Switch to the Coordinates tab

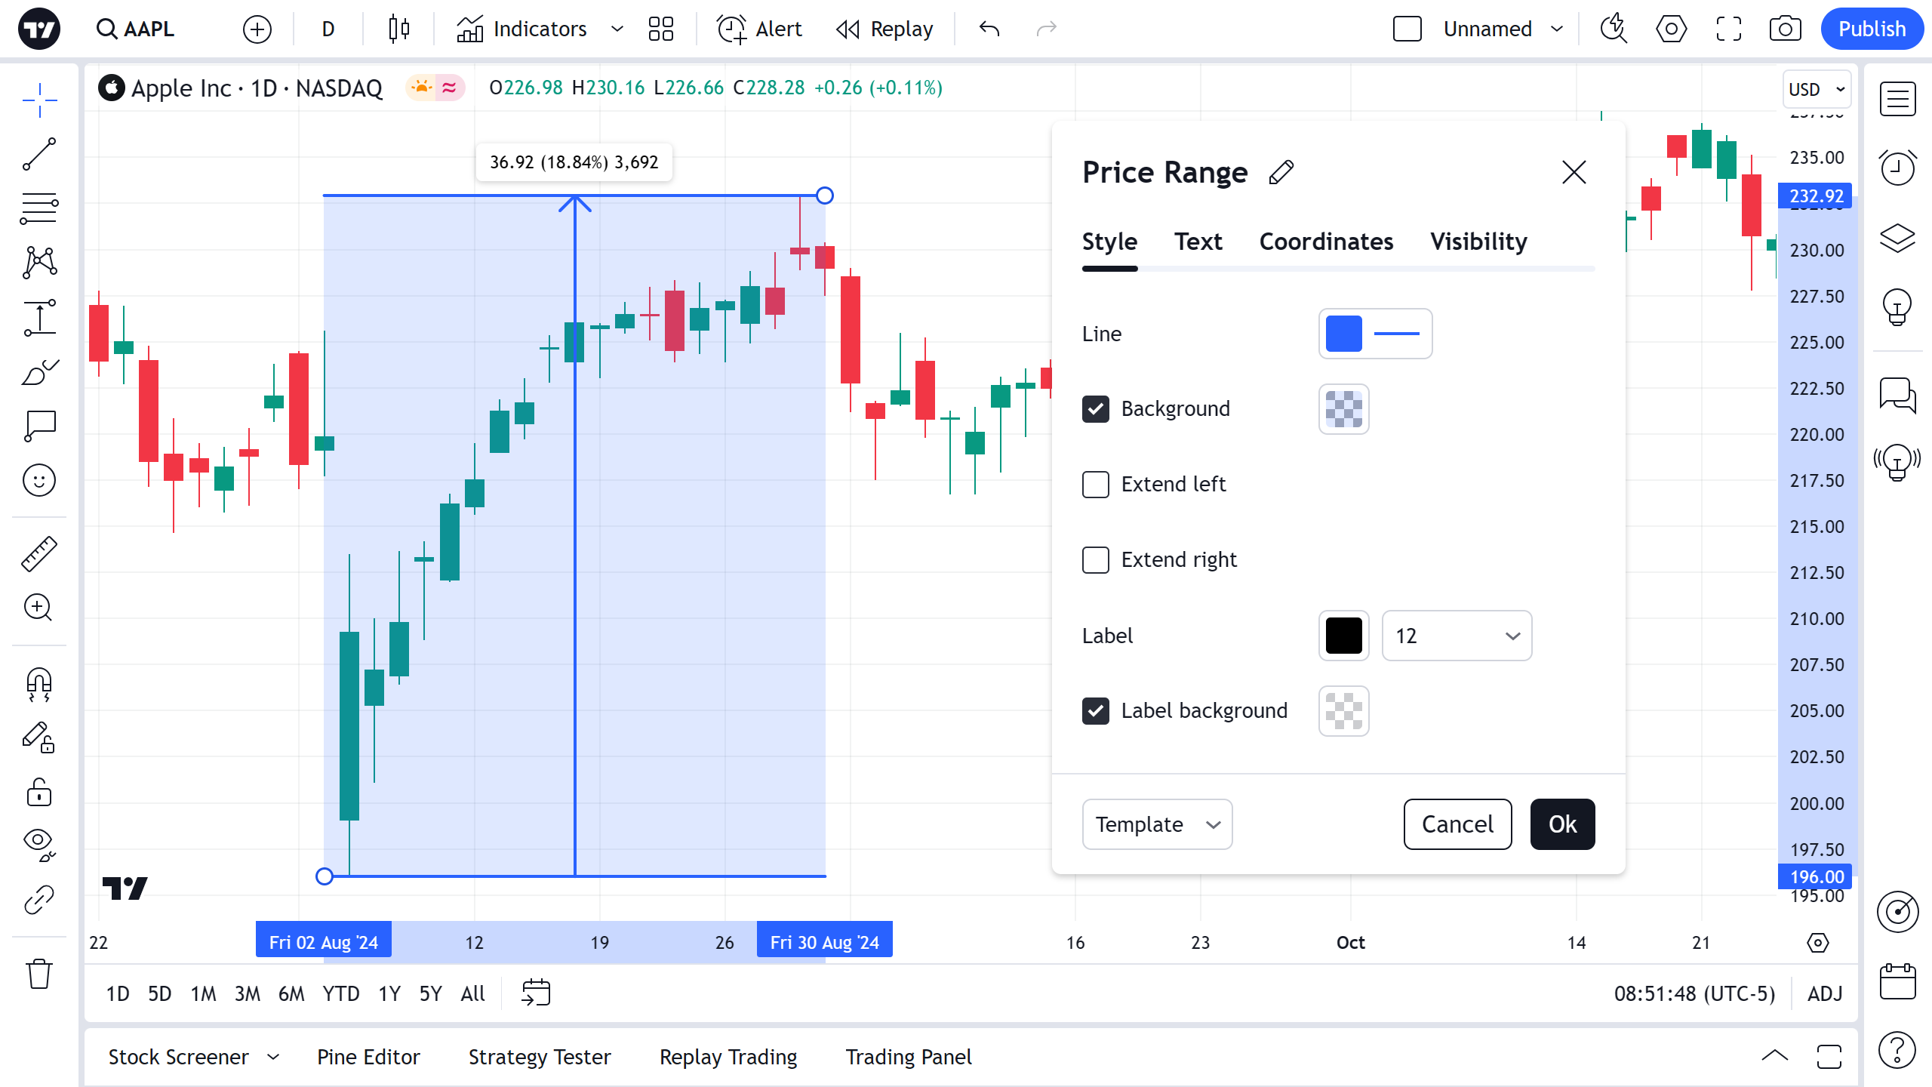click(x=1326, y=242)
